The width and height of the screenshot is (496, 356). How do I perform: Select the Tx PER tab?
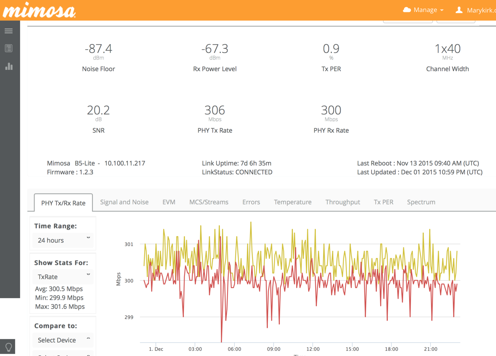pos(384,202)
